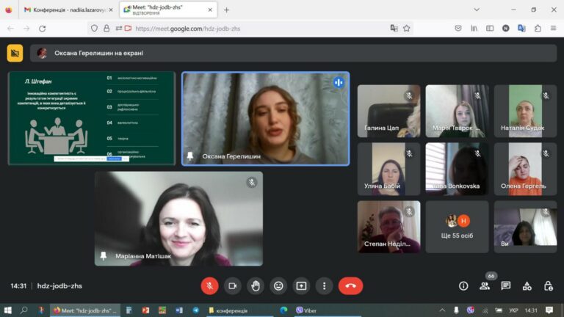Viewport: 564px width, 317px height.
Task: Switch to the Gmail 'Конференція' browser tab
Action: (x=68, y=10)
